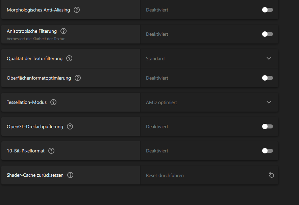Select the 'Standard' texture filtering value
The width and height of the screenshot is (299, 205).
tap(155, 59)
